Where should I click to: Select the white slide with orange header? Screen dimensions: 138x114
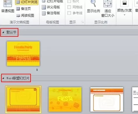pos(107,100)
